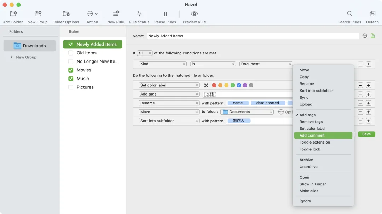Screen dimensions: 382x214
Task: Select the Old Items rule name
Action: click(87, 53)
